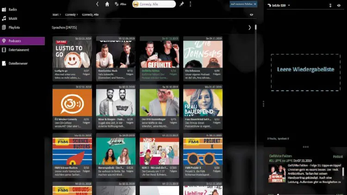Pin the current view with pin icon
347x195 pixels.
(x=182, y=4)
